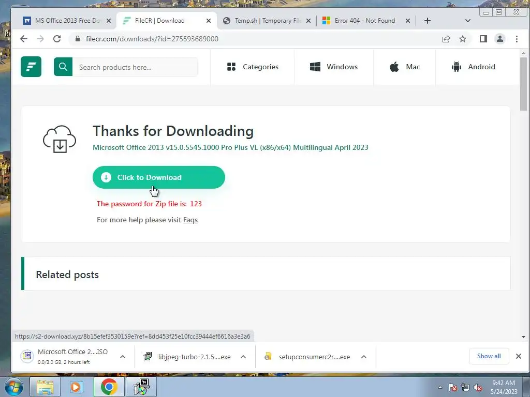The image size is (530, 397).
Task: Go back with the browser back arrow
Action: click(24, 39)
